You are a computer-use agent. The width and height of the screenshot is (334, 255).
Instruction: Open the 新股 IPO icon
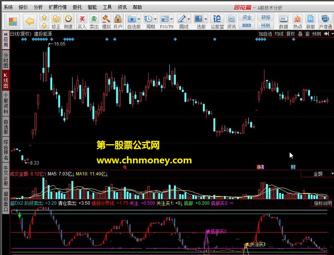[x=310, y=21]
